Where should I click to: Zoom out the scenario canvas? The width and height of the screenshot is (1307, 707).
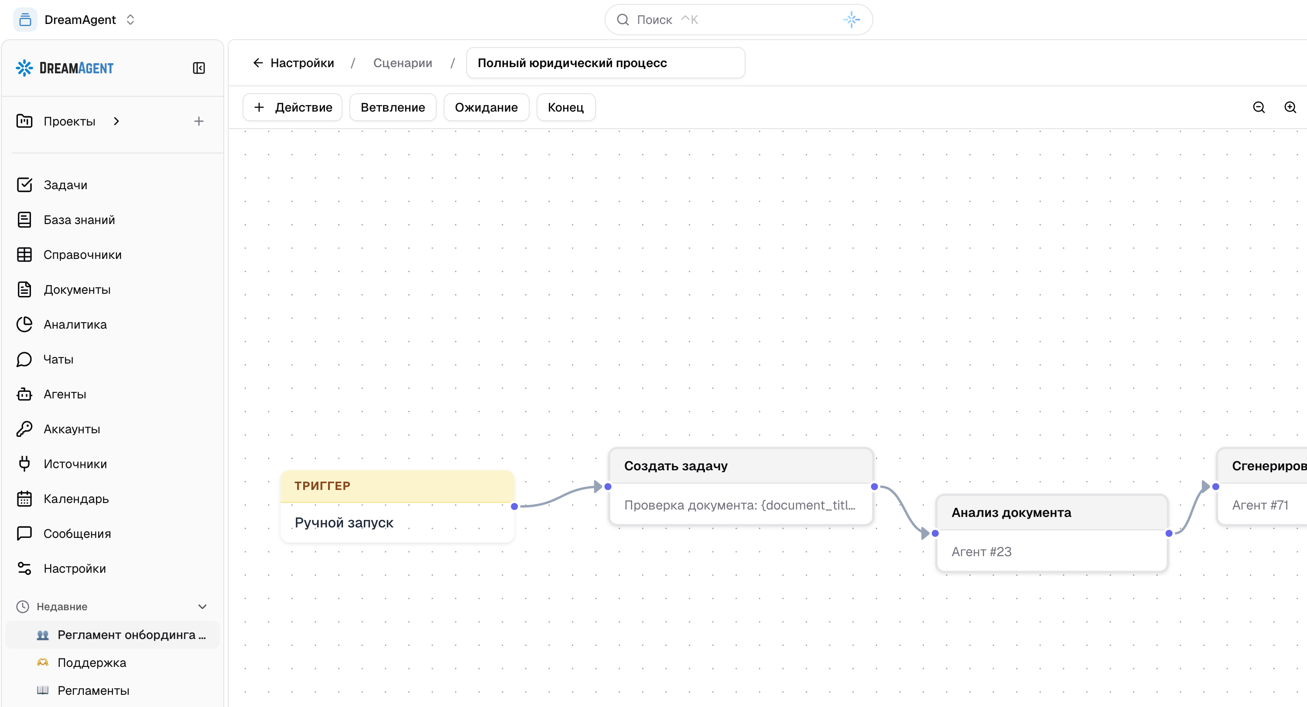click(1259, 107)
